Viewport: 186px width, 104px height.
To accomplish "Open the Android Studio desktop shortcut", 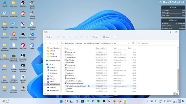I will (23, 79).
